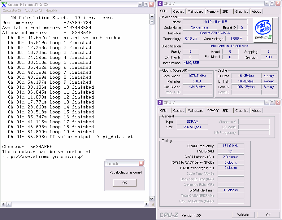Viewport: 282px width, 220px height.
Task: Click the Name field showing Intel Pentium III E
Action: pyautogui.click(x=215, y=22)
